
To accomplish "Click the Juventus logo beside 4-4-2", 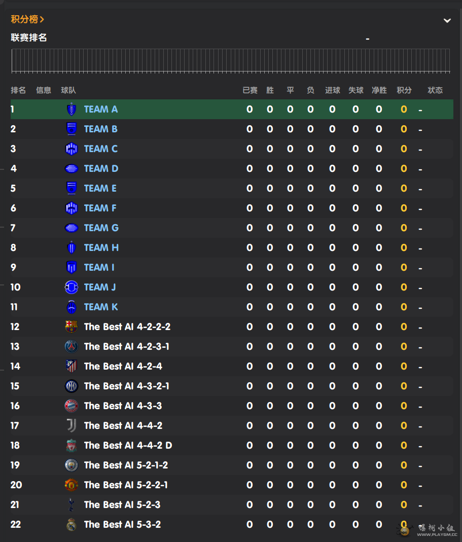I will coord(72,425).
